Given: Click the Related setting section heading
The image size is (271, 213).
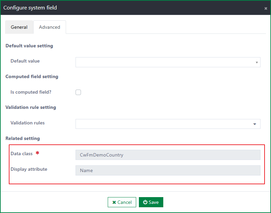Looking at the screenshot, I should (23, 138).
